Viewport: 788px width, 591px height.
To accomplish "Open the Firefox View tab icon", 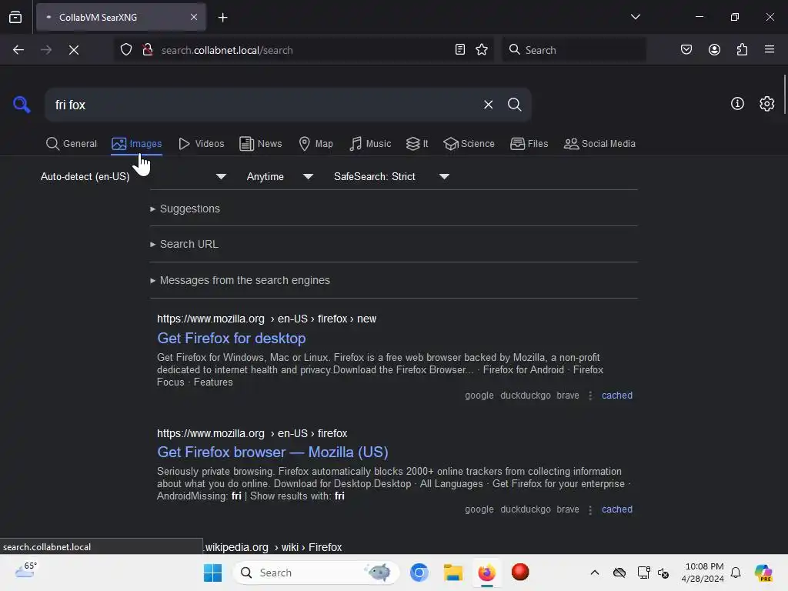I will click(15, 17).
